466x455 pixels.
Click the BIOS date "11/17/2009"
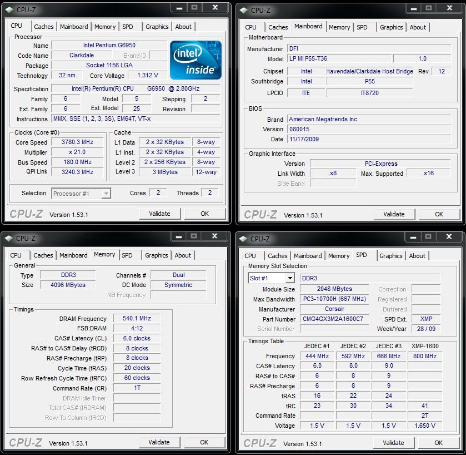369,139
